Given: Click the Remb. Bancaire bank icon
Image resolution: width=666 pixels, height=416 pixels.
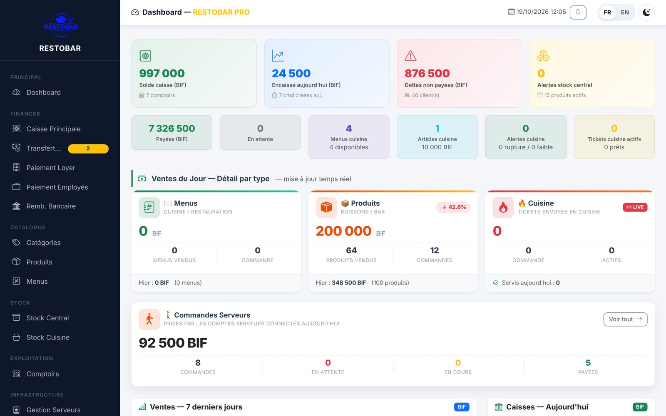Looking at the screenshot, I should pyautogui.click(x=16, y=206).
